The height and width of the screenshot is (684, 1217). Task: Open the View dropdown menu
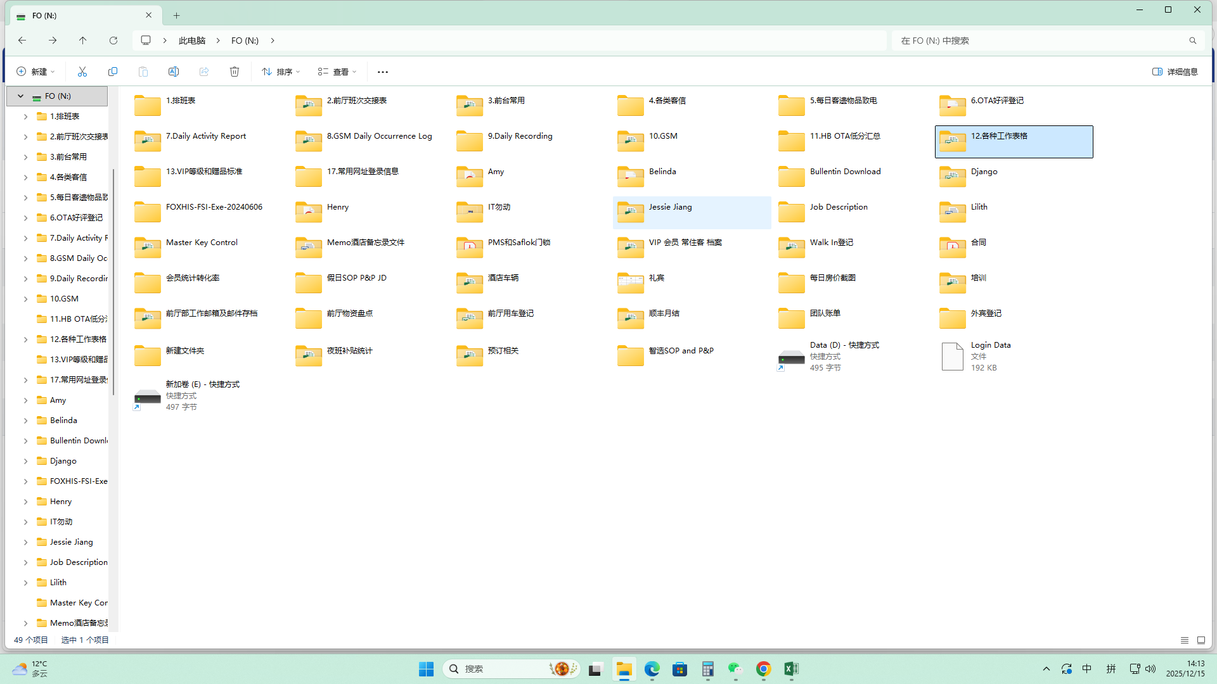pos(337,72)
